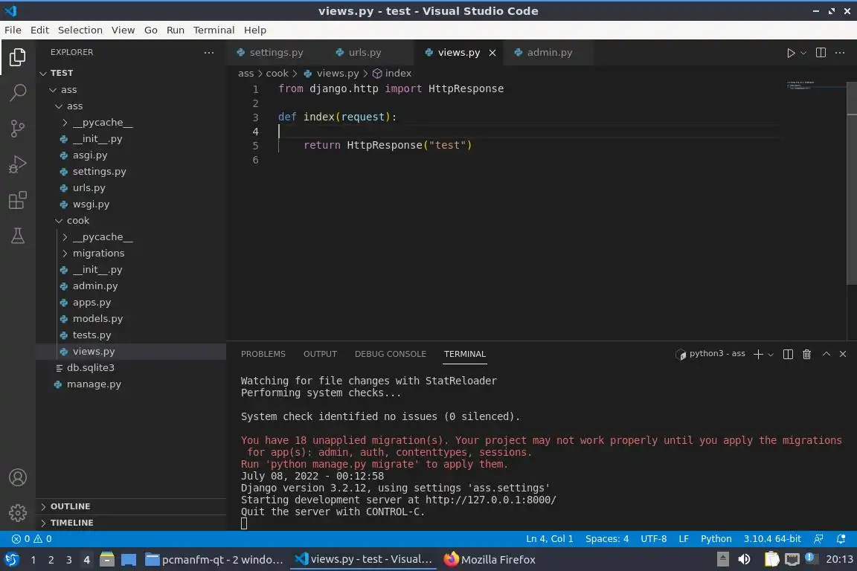
Task: Open the Search view icon
Action: [x=18, y=92]
